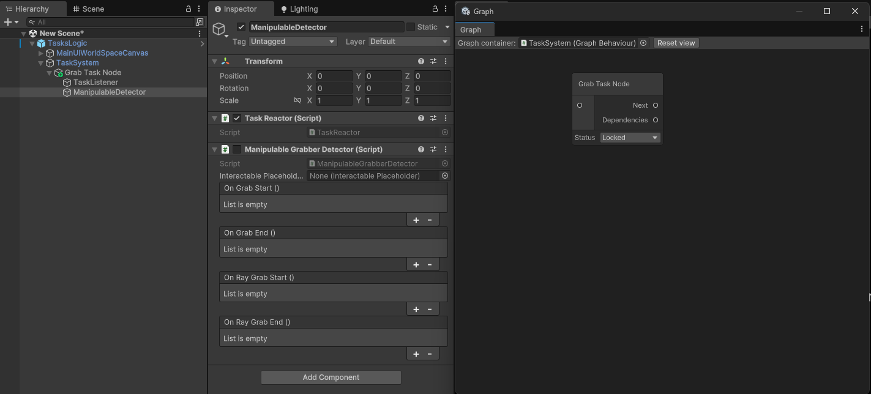Switch to the Scene tab
The height and width of the screenshot is (394, 871).
pyautogui.click(x=89, y=9)
